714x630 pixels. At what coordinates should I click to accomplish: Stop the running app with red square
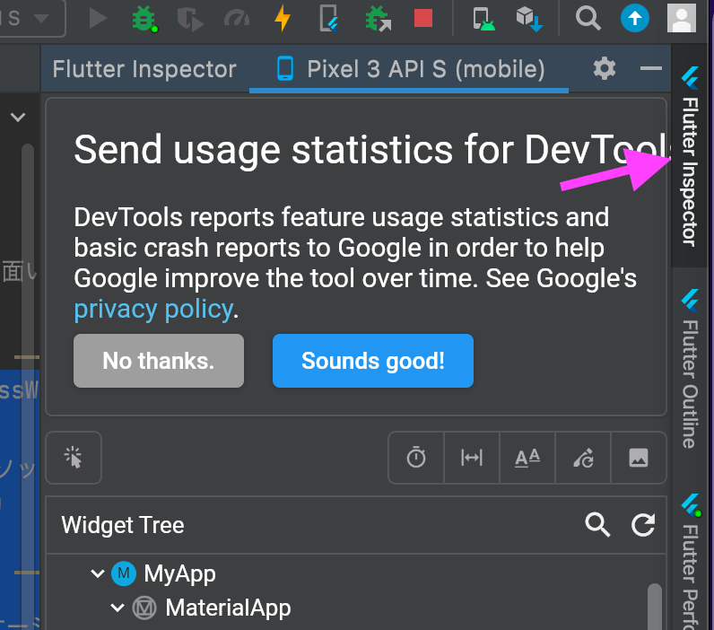pos(423,19)
